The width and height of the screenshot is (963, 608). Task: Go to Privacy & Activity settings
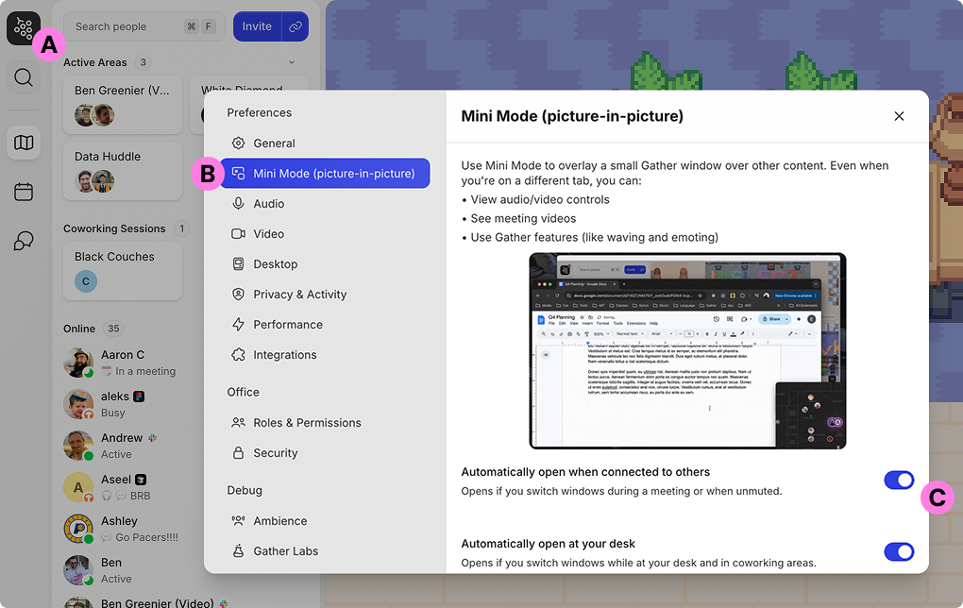pyautogui.click(x=299, y=295)
